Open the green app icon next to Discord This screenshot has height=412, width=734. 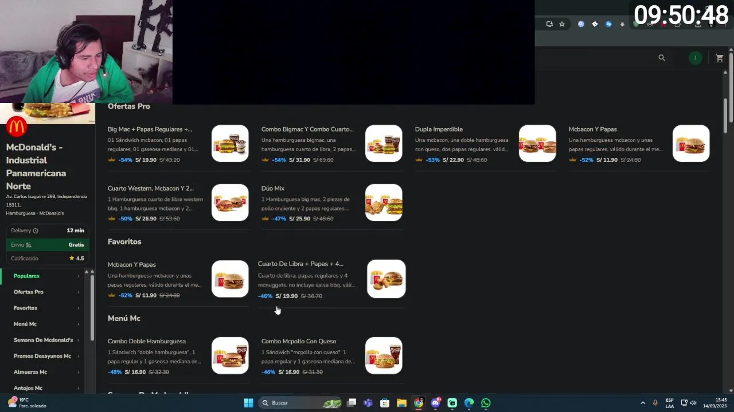point(452,403)
